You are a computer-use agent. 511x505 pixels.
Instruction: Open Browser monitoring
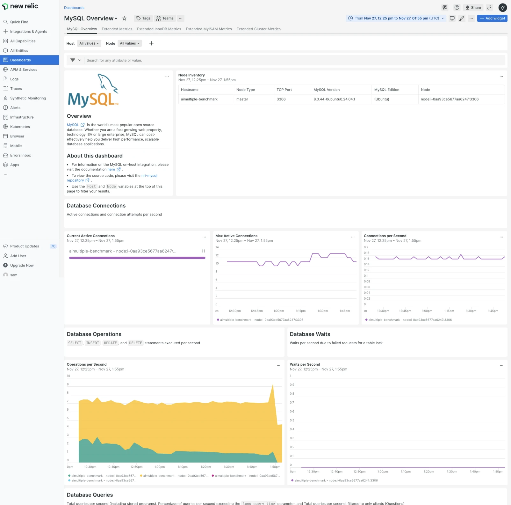[x=17, y=136]
